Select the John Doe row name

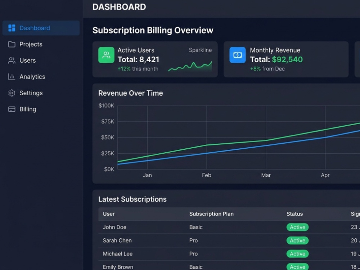114,227
